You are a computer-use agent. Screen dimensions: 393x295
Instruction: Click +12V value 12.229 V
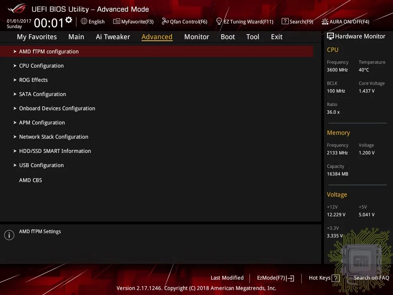click(336, 214)
